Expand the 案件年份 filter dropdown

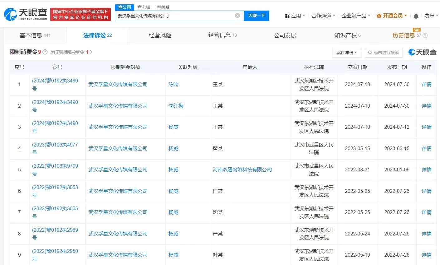pos(346,52)
